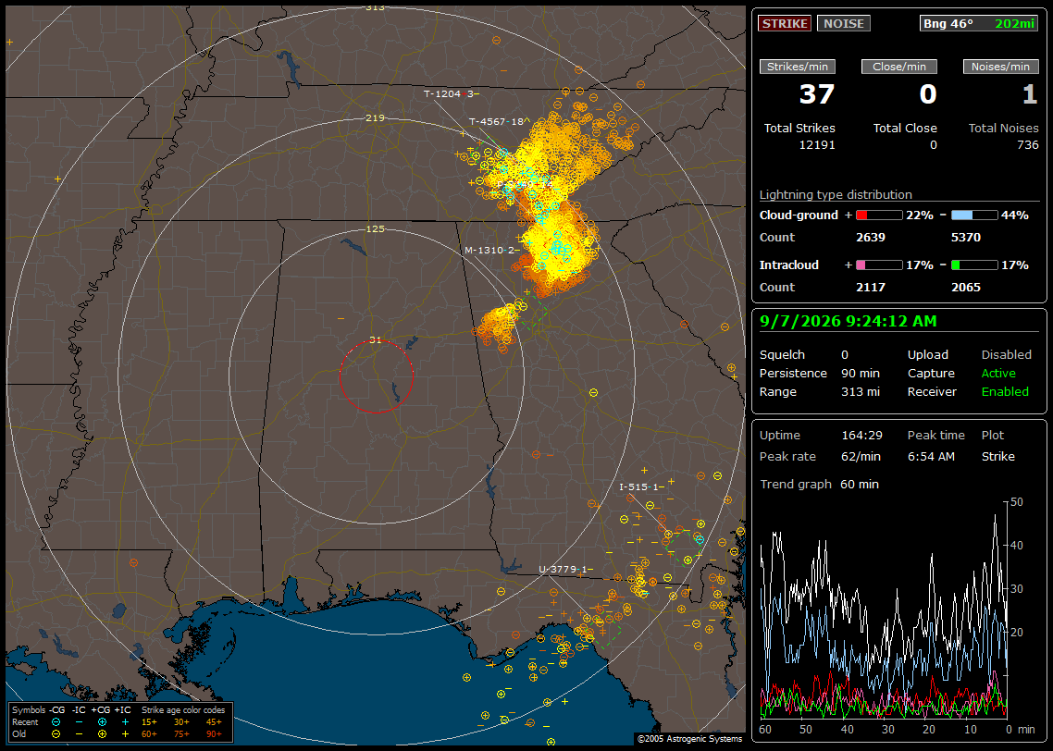Click the Strikes/min header label
Image resolution: width=1053 pixels, height=751 pixels.
797,67
